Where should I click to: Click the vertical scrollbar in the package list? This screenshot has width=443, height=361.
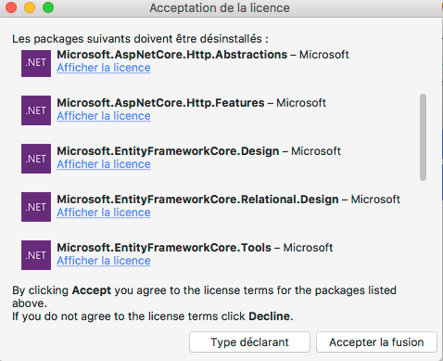pyautogui.click(x=423, y=137)
